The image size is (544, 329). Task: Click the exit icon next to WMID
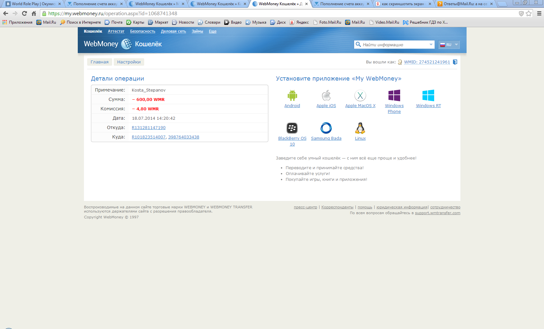(x=455, y=62)
